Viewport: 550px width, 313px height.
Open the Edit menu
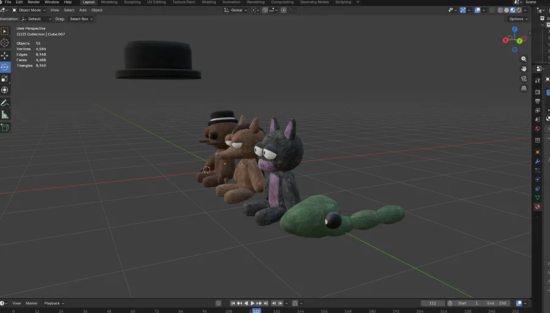tap(20, 2)
